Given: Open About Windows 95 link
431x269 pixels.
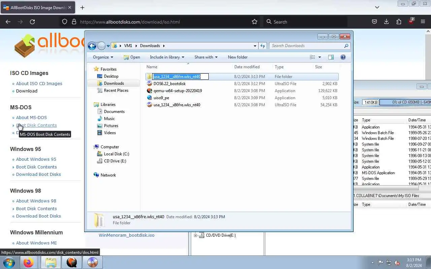Looking at the screenshot, I should pyautogui.click(x=36, y=159).
